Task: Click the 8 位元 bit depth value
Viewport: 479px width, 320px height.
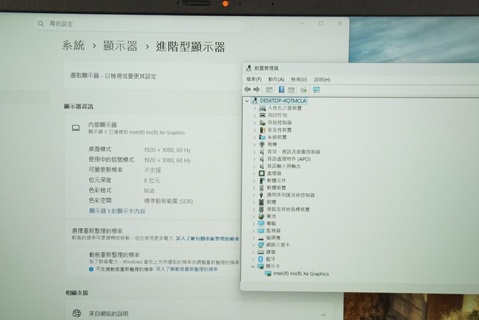Action: tap(152, 180)
